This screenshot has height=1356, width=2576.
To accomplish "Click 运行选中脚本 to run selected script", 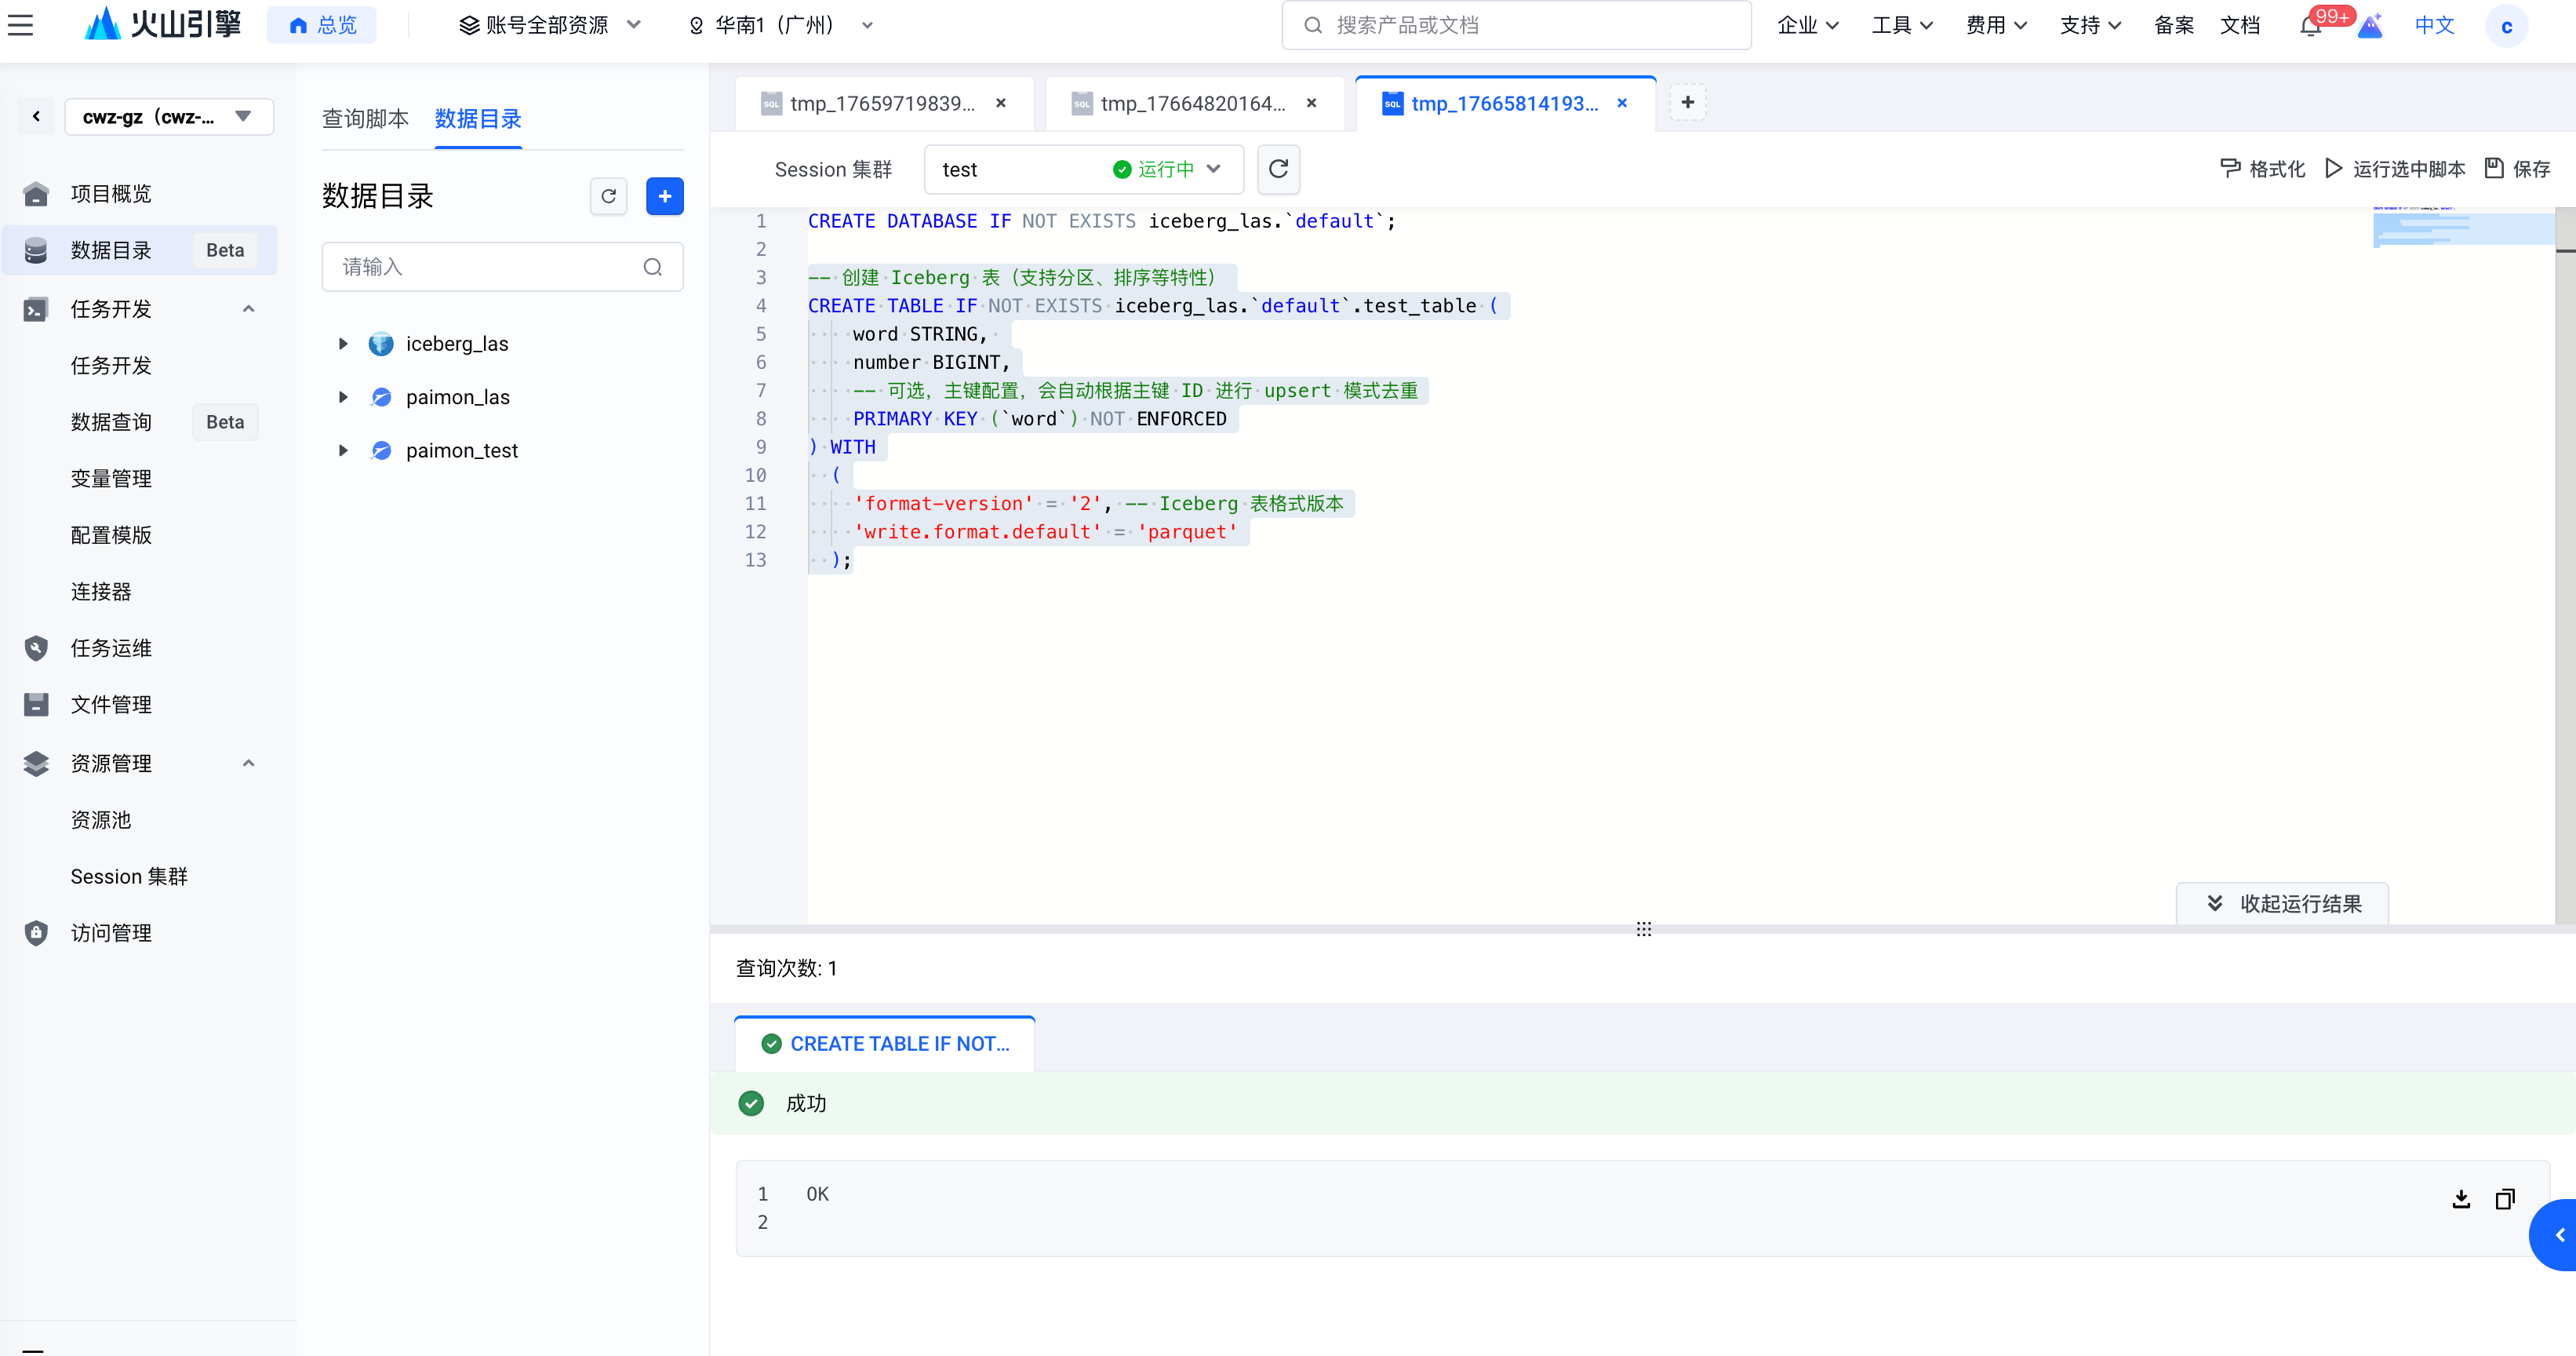I will (2395, 169).
